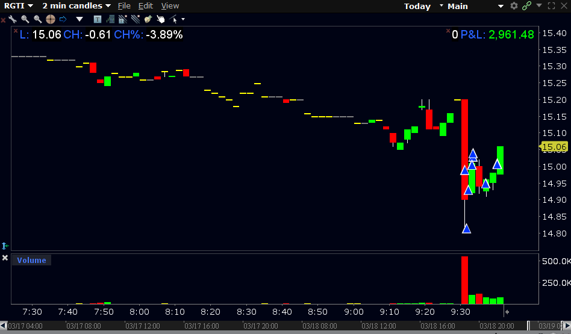Click the date scrollbar thumb near 03/19

click(544, 326)
